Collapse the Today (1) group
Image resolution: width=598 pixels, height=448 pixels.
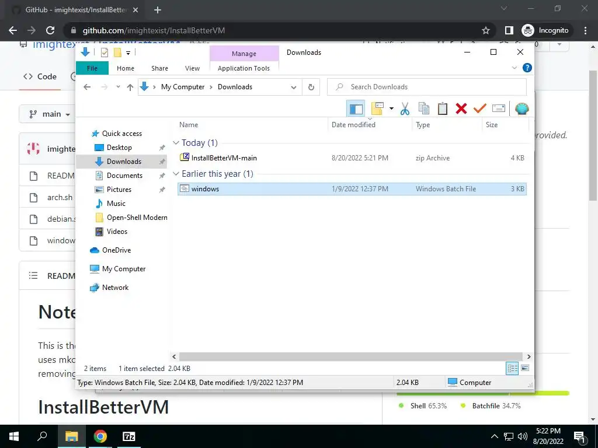click(176, 143)
